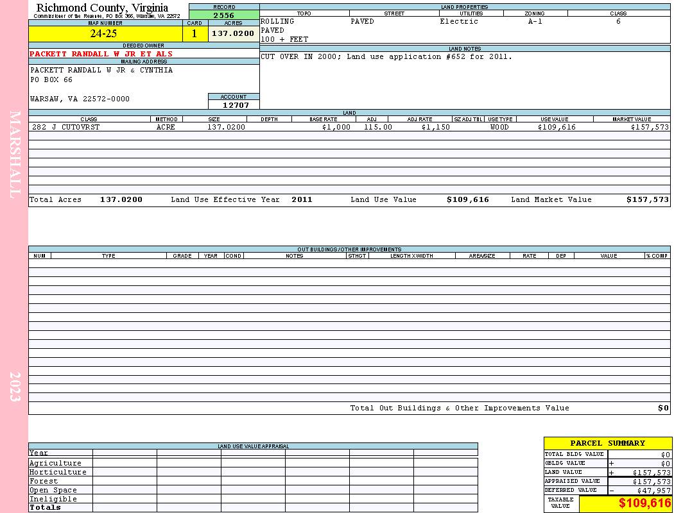Click the COND column header

click(x=234, y=256)
